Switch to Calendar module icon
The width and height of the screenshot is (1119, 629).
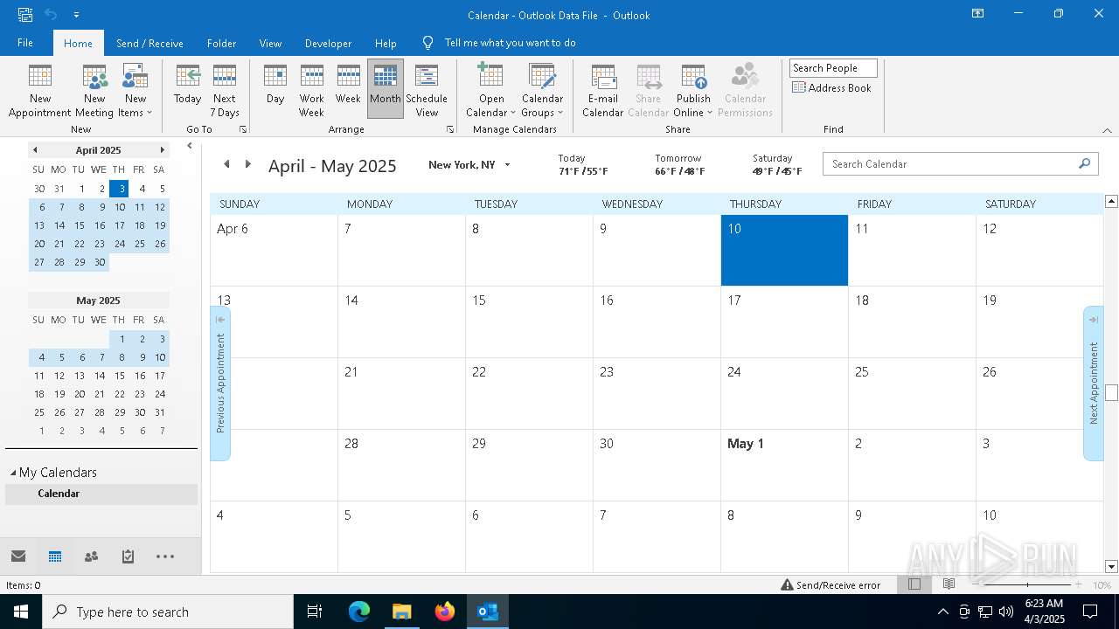pyautogui.click(x=55, y=556)
